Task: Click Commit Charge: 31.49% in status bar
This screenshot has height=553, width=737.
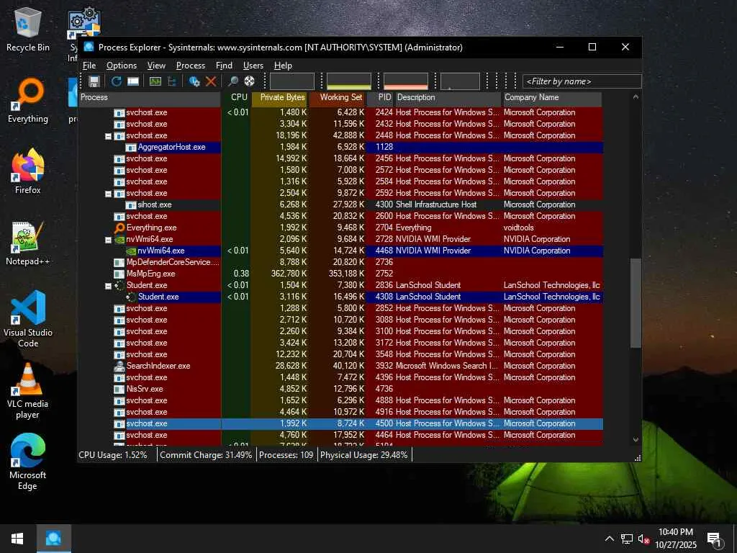Action: pyautogui.click(x=206, y=455)
